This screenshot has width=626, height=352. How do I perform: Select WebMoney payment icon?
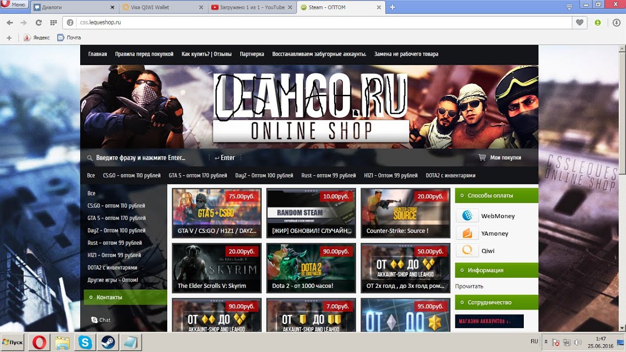coord(467,216)
